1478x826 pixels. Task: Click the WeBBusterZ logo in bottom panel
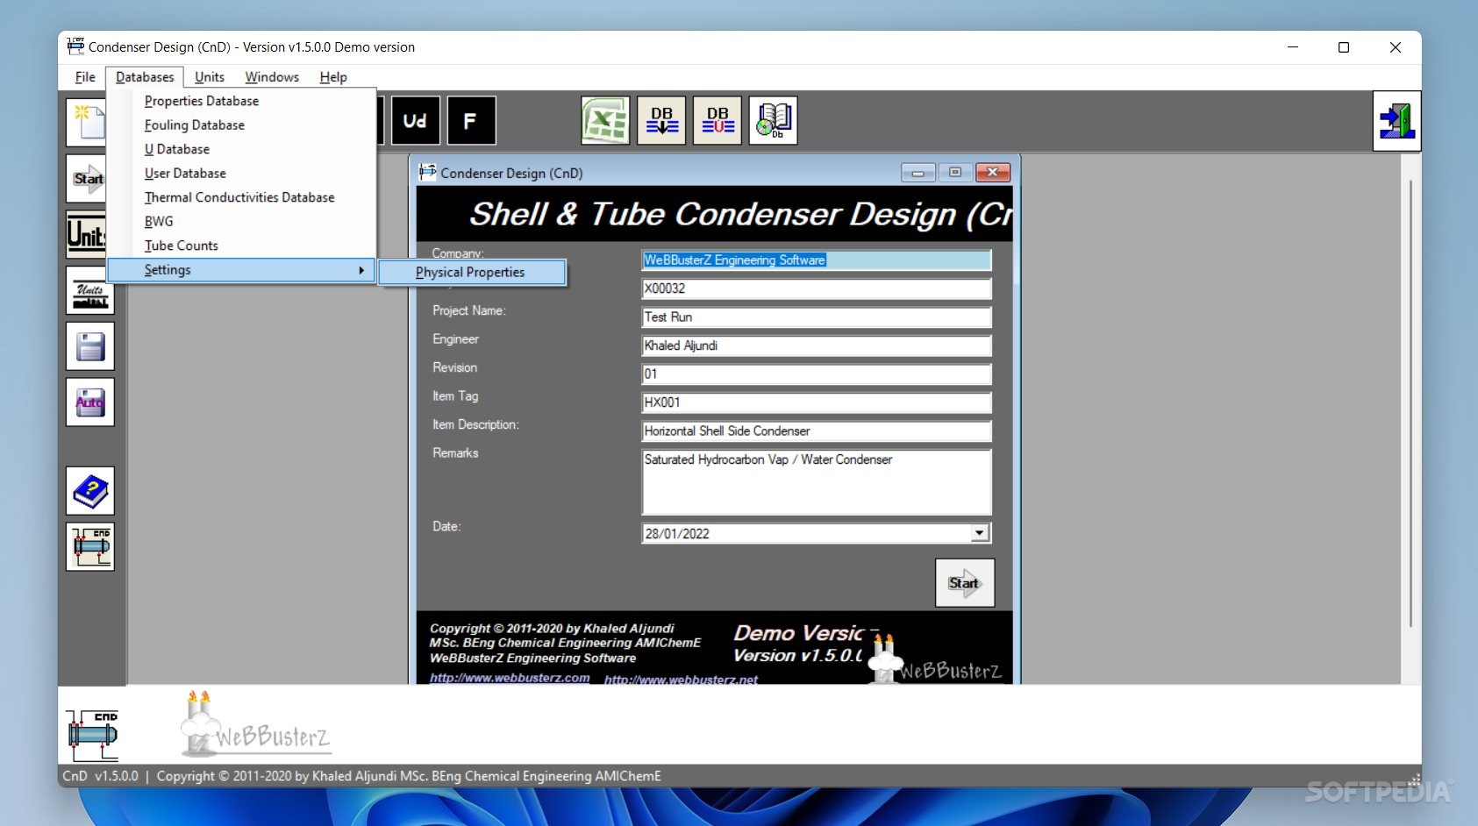pos(256,725)
